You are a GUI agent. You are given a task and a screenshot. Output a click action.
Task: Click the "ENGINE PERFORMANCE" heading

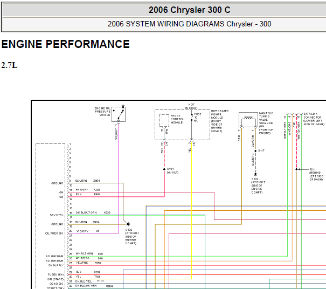pos(66,44)
